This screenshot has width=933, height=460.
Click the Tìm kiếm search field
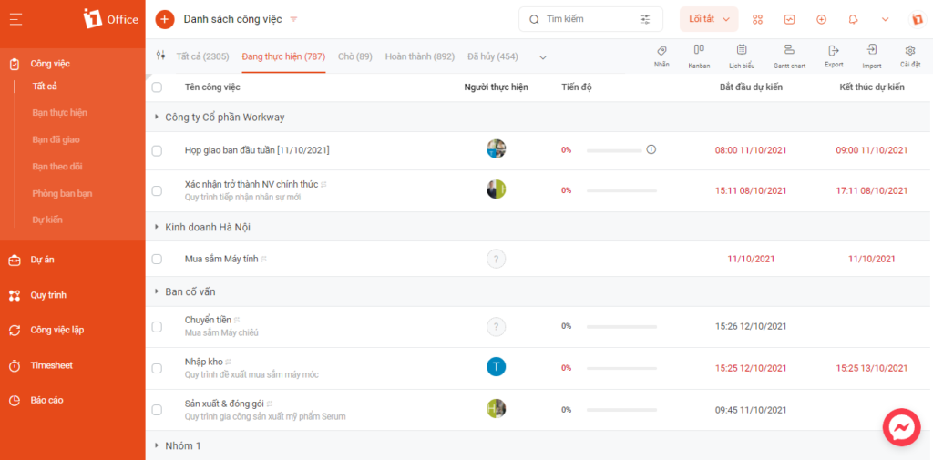coord(590,19)
